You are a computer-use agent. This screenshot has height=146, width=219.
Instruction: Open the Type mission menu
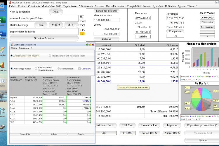(70, 6)
